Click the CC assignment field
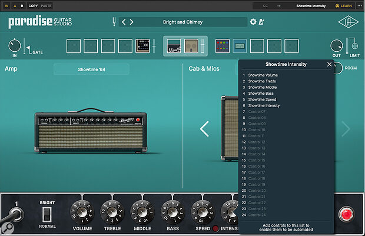The height and width of the screenshot is (236, 365). [x=265, y=6]
